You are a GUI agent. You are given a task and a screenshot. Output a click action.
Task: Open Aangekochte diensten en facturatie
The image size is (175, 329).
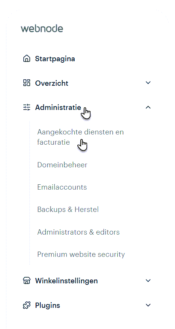[x=80, y=137]
